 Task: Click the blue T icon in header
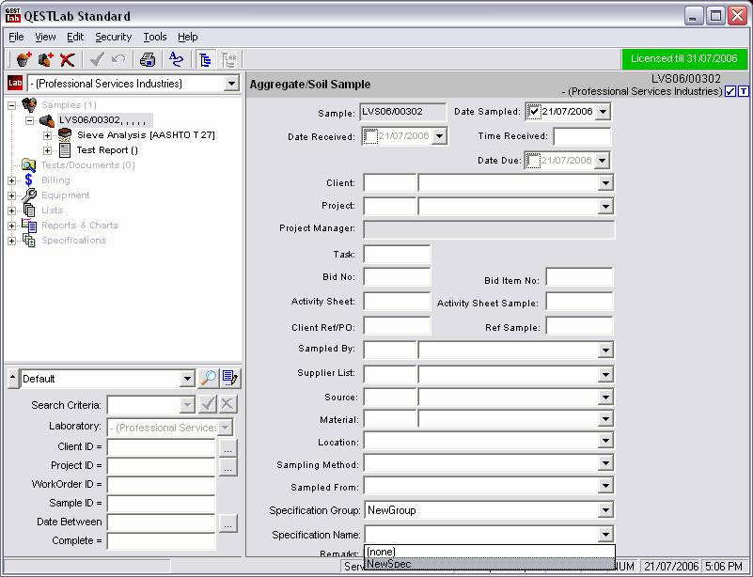(x=744, y=91)
